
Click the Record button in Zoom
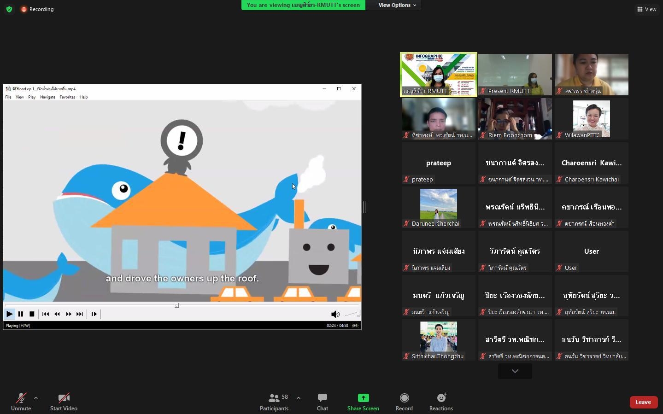click(x=404, y=402)
